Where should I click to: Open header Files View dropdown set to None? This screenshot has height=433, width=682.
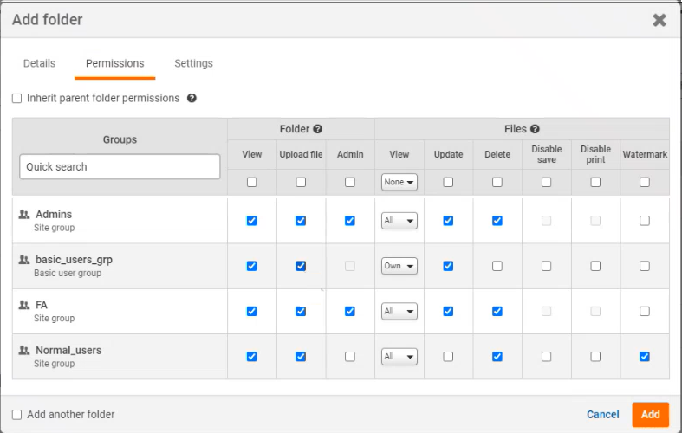tap(399, 183)
